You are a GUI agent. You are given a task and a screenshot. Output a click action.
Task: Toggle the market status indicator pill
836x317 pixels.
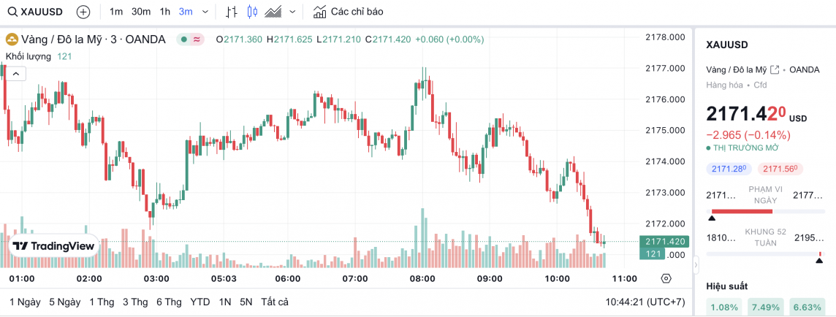pos(191,39)
